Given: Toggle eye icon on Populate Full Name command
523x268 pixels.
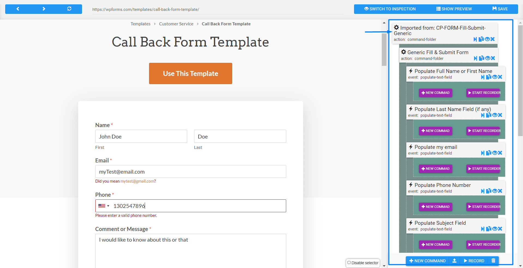Looking at the screenshot, I should click(x=495, y=77).
